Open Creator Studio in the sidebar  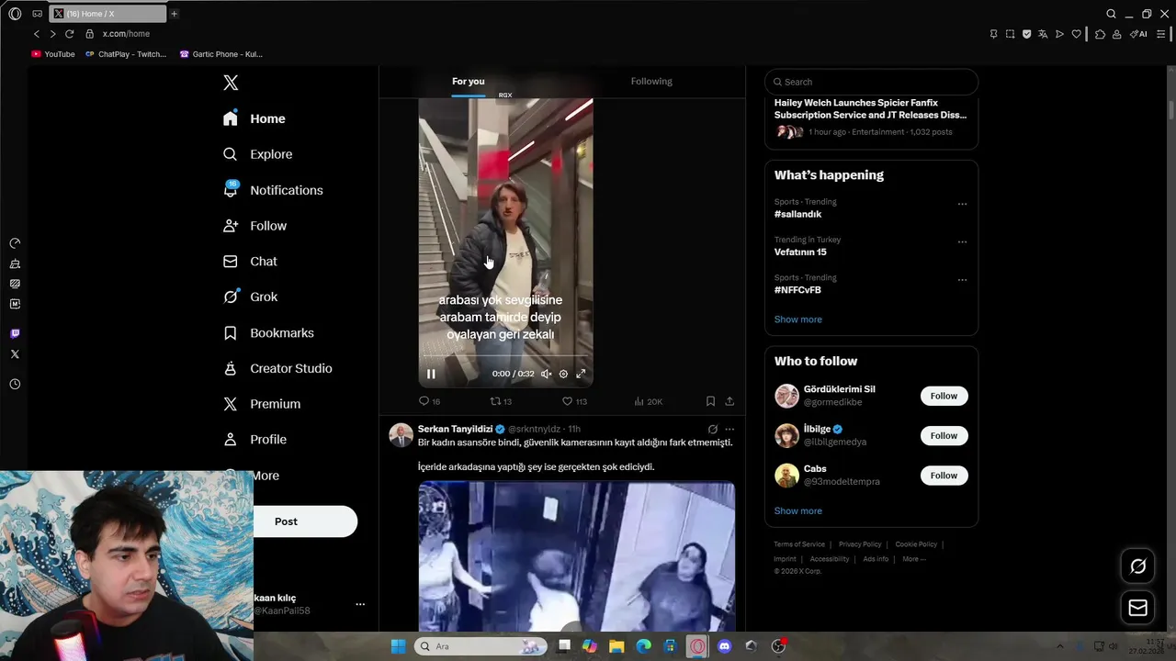(277, 368)
